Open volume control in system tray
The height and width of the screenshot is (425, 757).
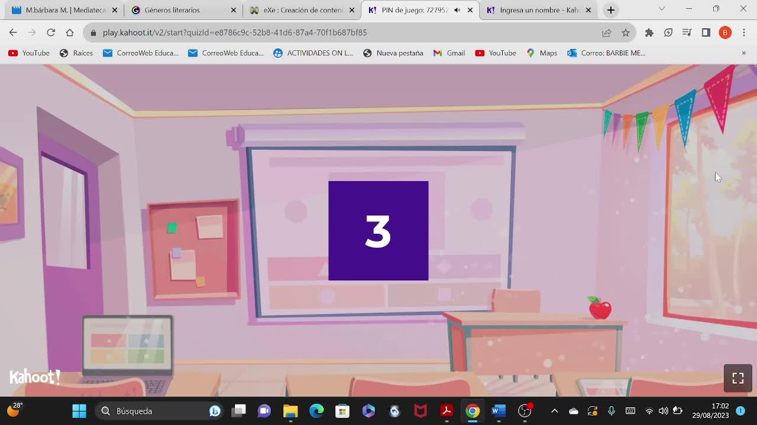pyautogui.click(x=664, y=411)
